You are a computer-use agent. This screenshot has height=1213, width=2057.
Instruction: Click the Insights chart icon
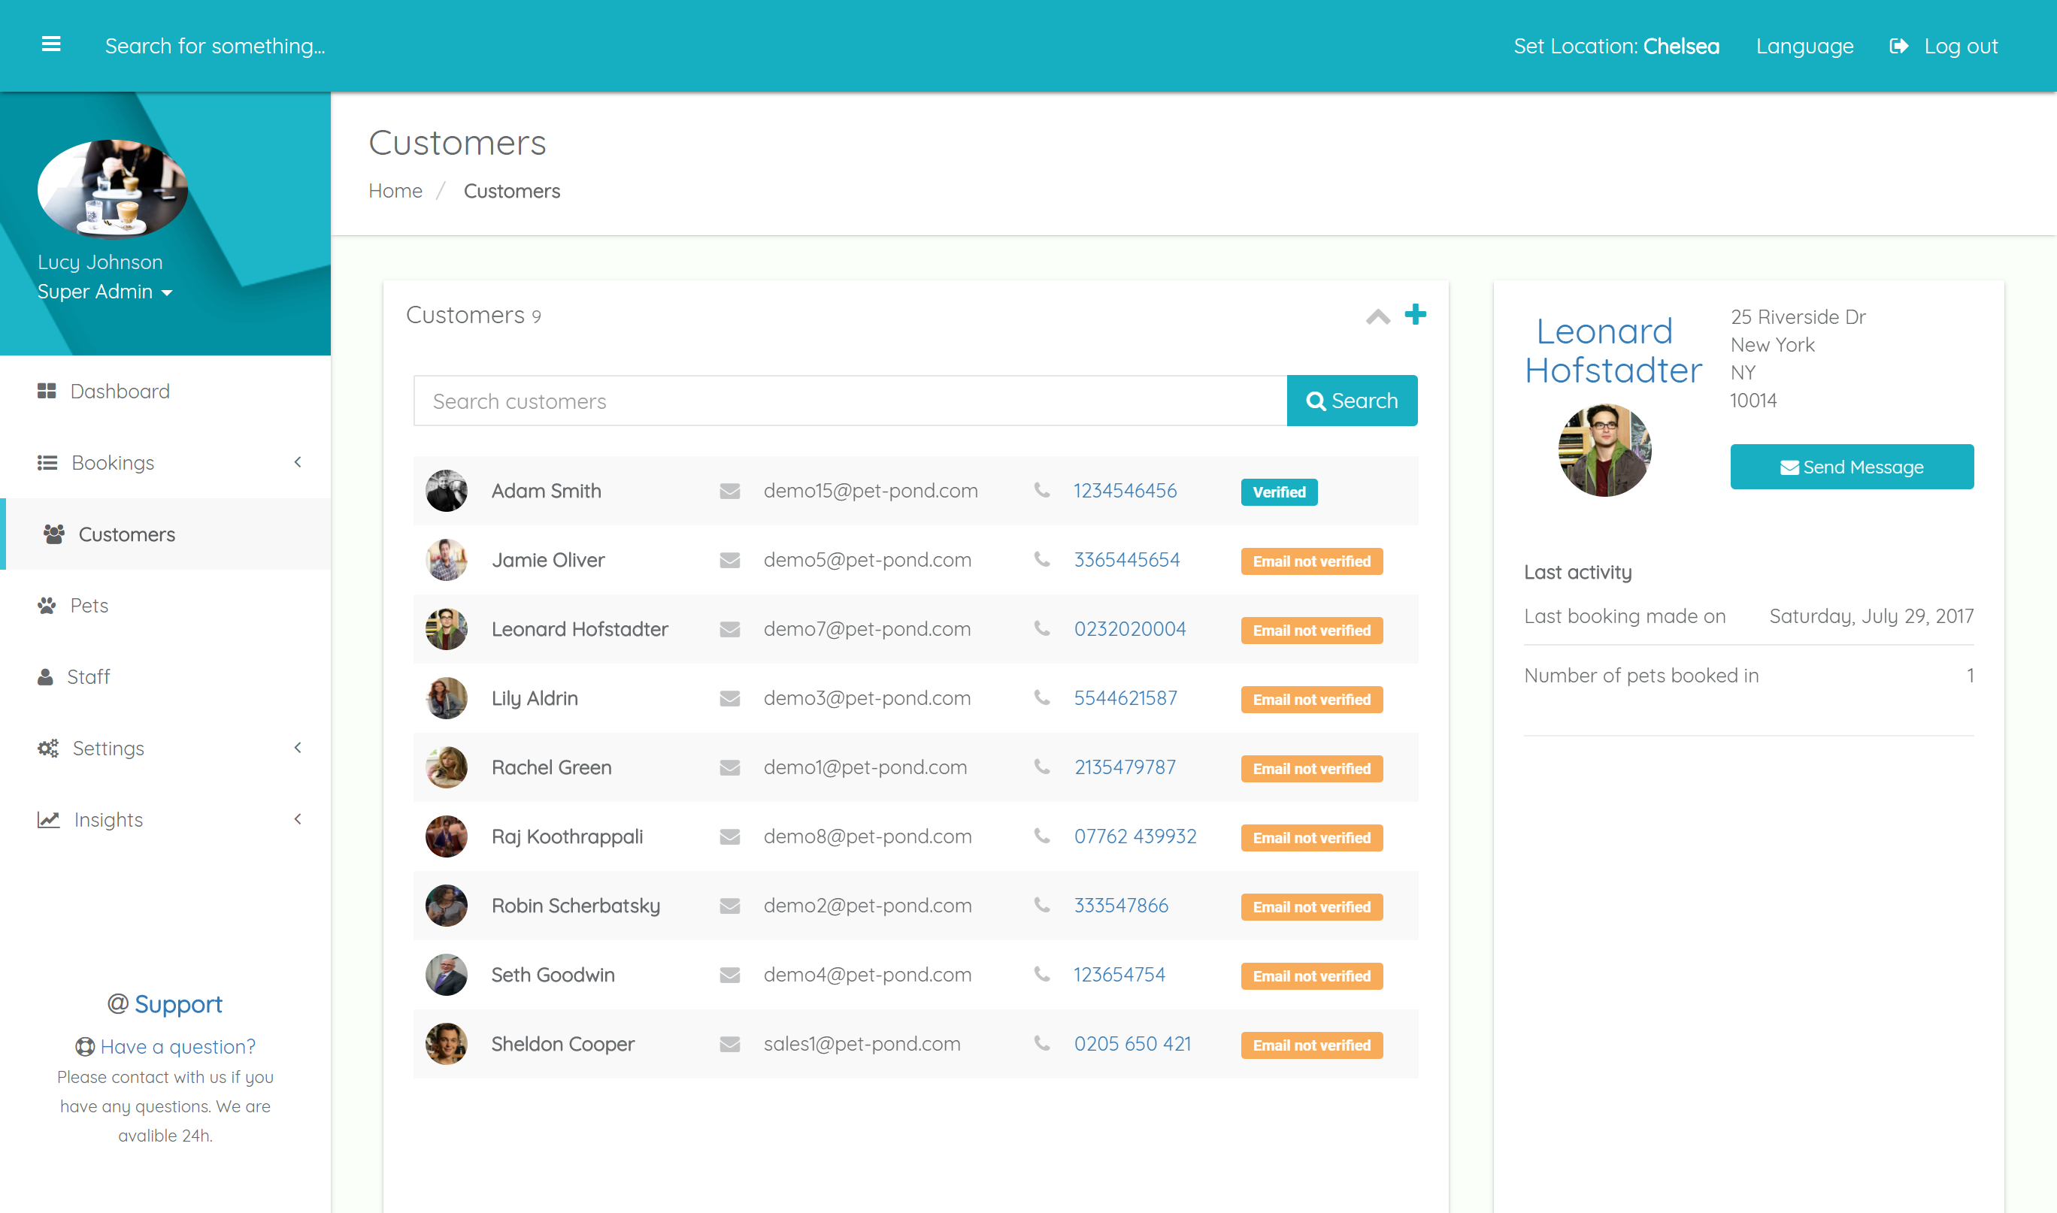tap(48, 819)
